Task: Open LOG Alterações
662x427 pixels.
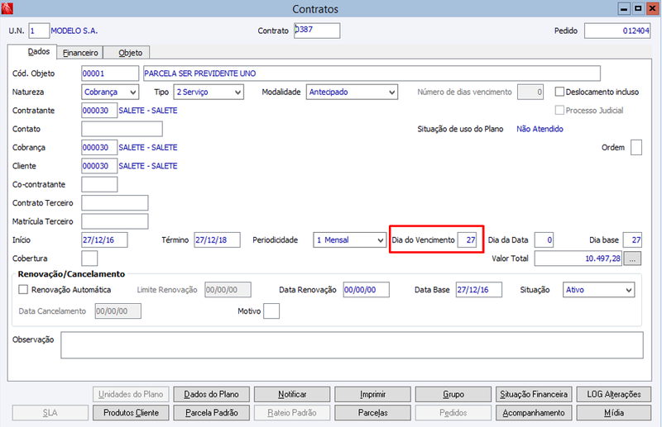Action: point(614,394)
